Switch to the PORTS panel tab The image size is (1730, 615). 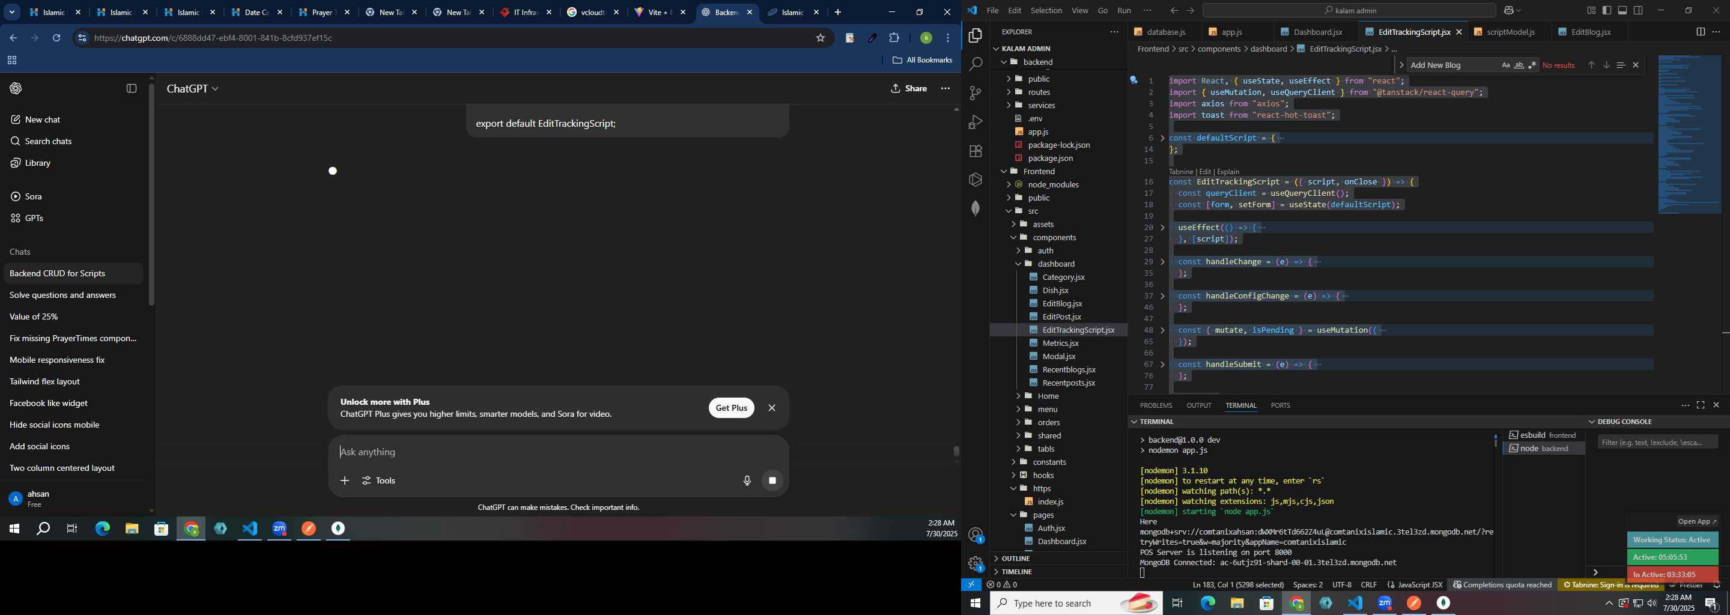pyautogui.click(x=1280, y=405)
